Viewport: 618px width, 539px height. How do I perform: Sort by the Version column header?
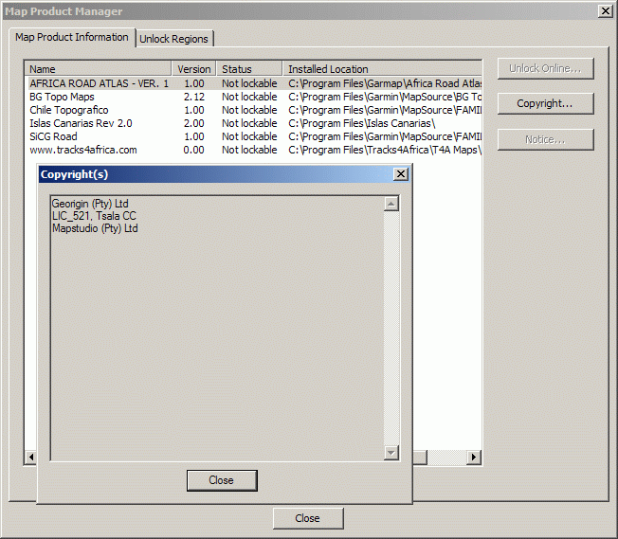(194, 69)
